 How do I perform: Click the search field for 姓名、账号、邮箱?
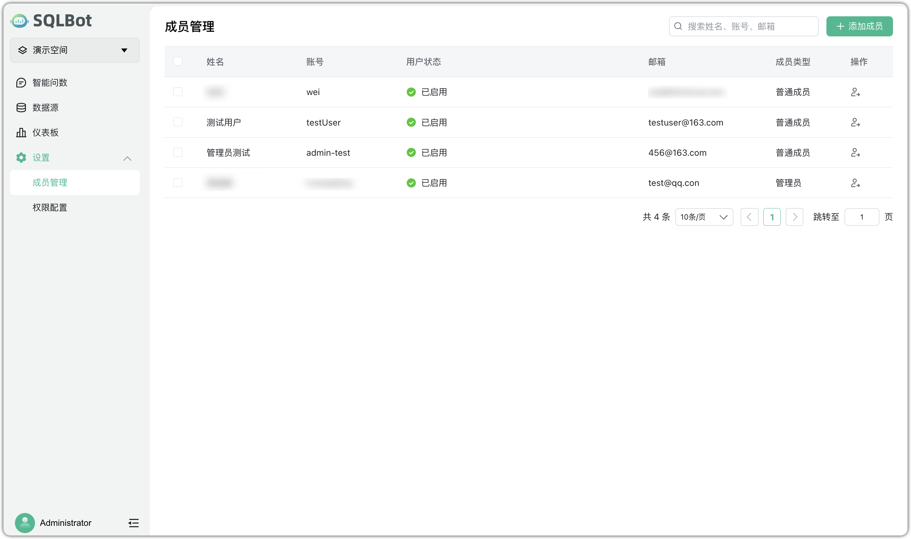coord(743,26)
